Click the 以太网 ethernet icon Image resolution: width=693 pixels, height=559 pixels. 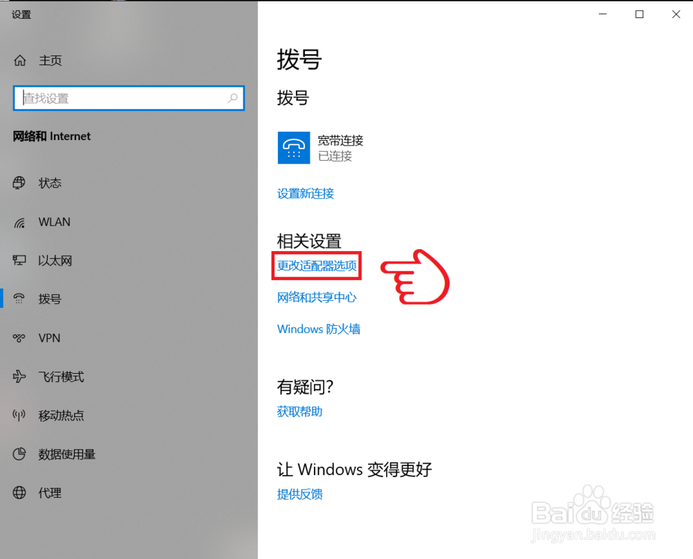[19, 260]
